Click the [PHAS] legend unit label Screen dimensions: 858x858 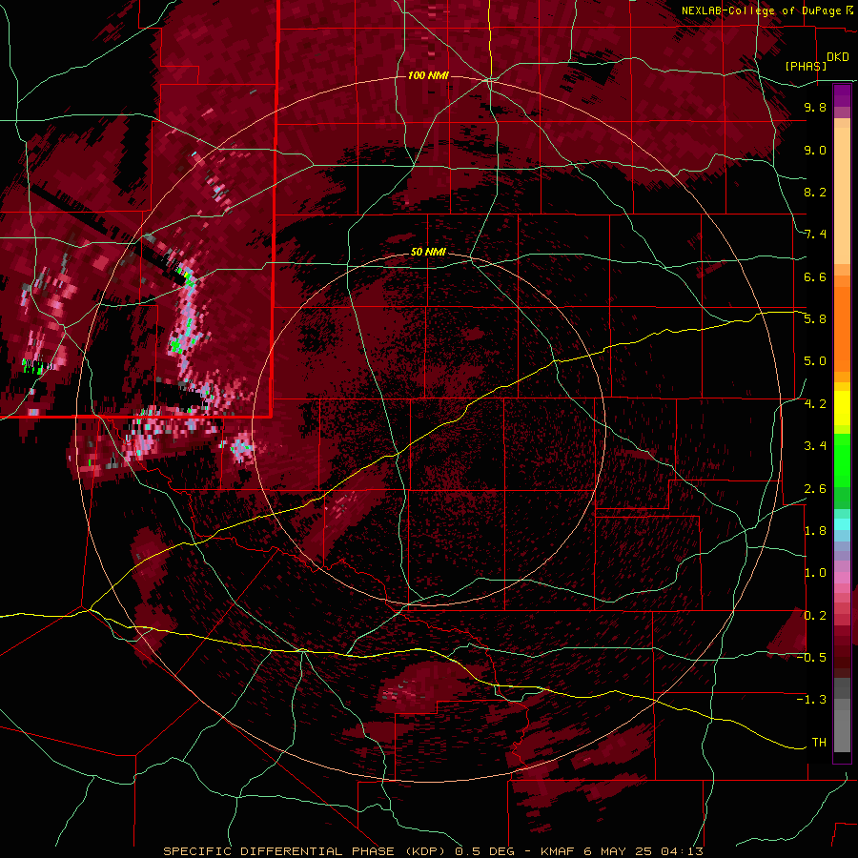tap(806, 66)
